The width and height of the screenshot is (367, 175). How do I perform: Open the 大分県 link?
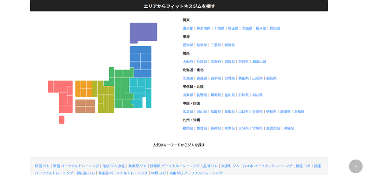click(244, 128)
